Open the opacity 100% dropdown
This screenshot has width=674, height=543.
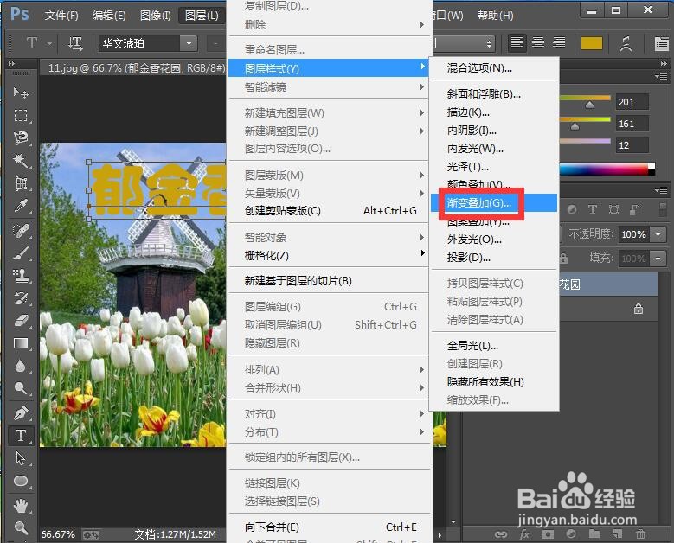point(658,234)
